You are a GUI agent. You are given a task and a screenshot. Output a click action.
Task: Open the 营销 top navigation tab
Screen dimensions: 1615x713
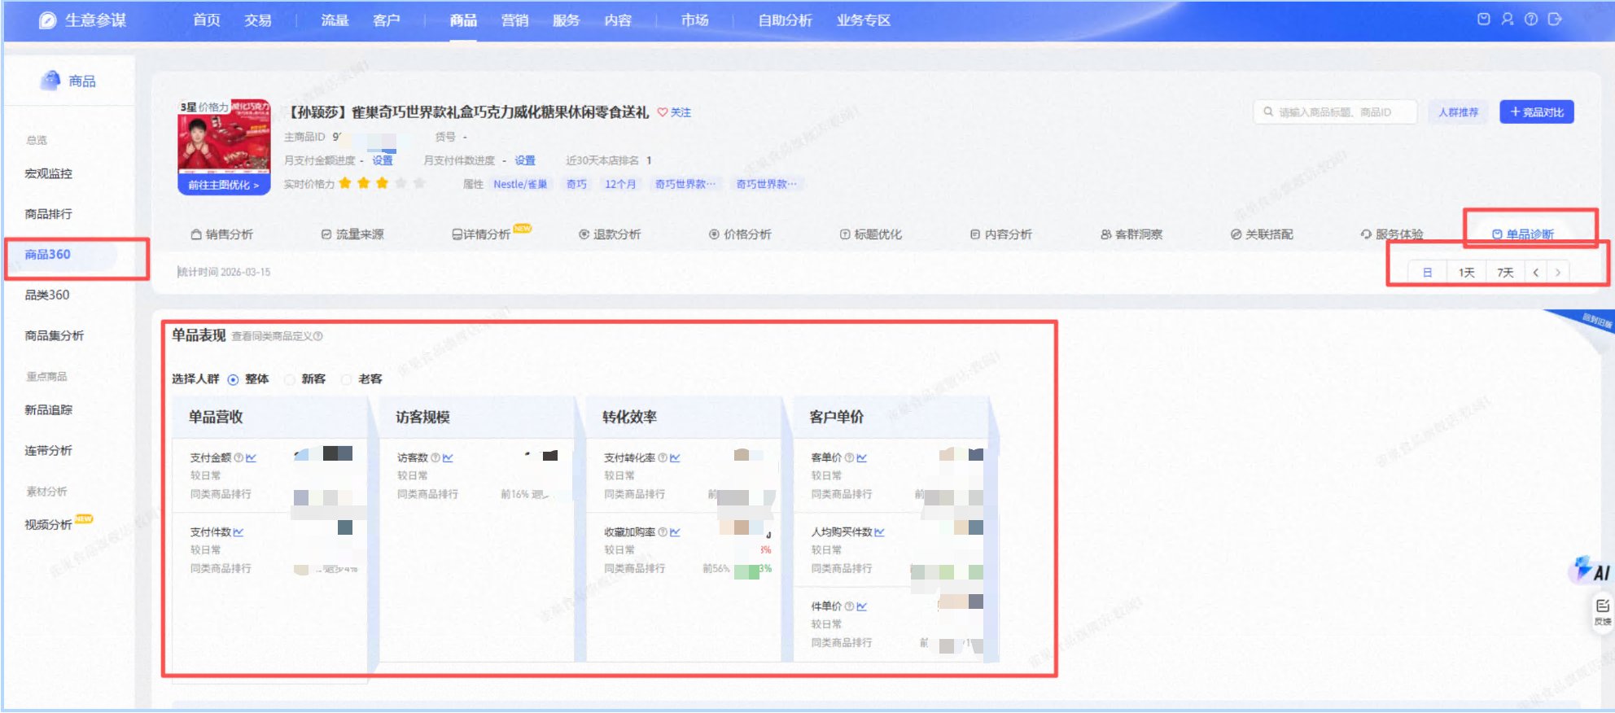(x=514, y=20)
